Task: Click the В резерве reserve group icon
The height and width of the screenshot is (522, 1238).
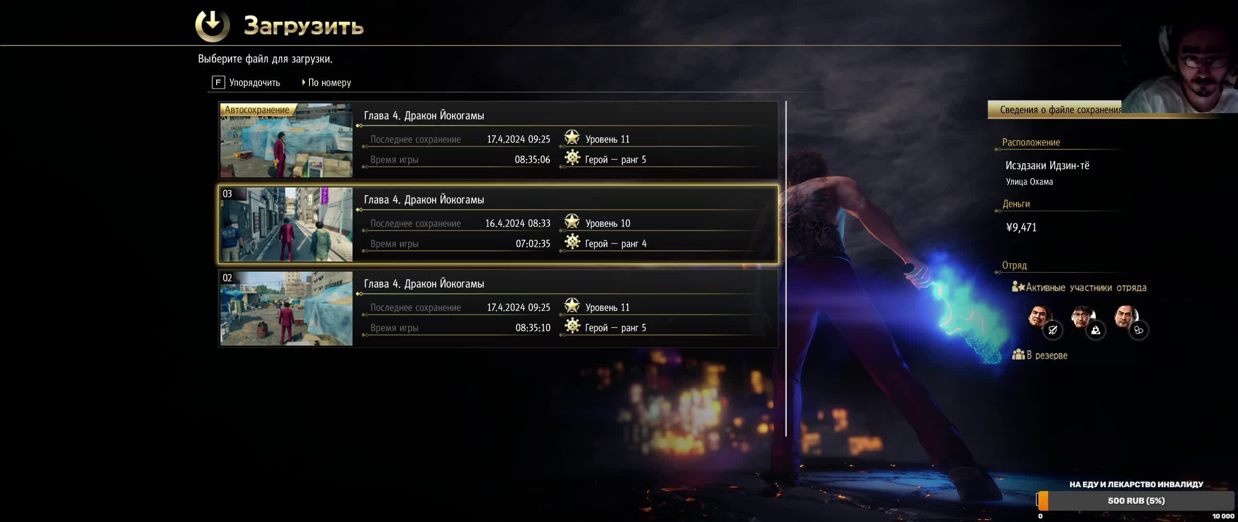Action: [1018, 355]
